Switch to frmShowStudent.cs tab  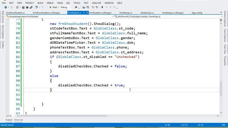click(15, 13)
